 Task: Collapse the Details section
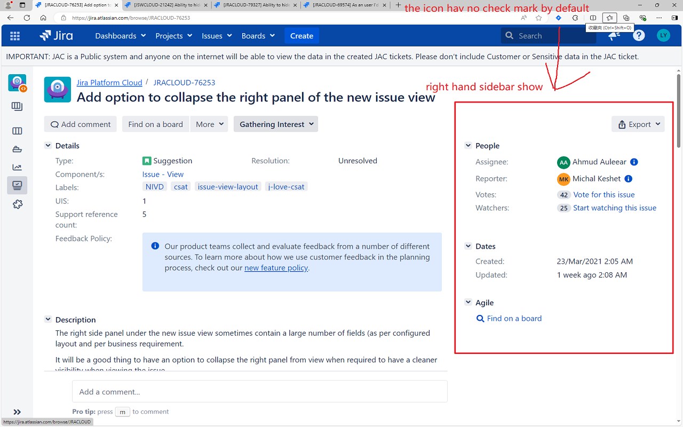(x=48, y=146)
